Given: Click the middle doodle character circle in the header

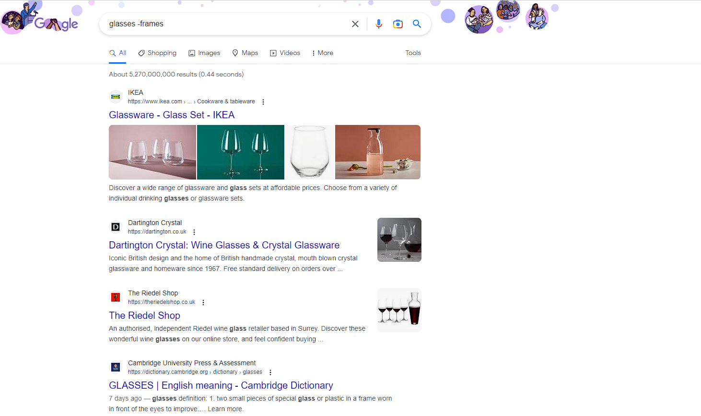Looking at the screenshot, I should click(x=508, y=11).
